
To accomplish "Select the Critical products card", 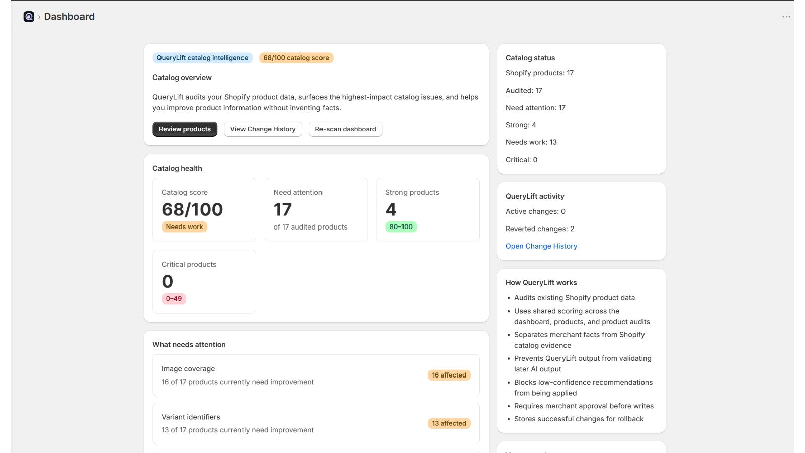I will (x=204, y=281).
